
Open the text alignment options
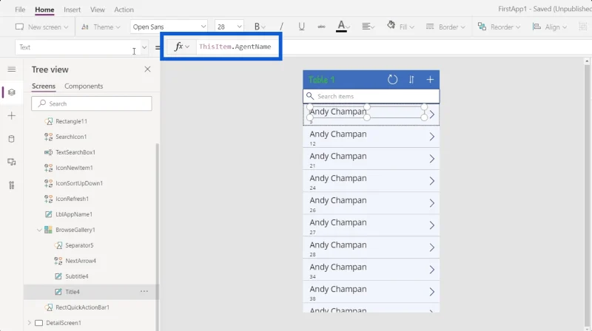tap(368, 27)
